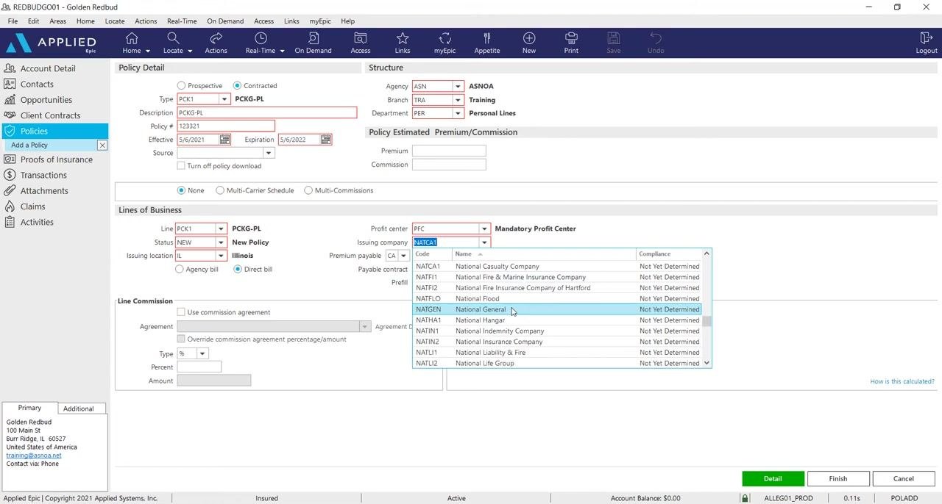This screenshot has height=504, width=942.
Task: Click the lock icon in status bar
Action: pos(745,498)
